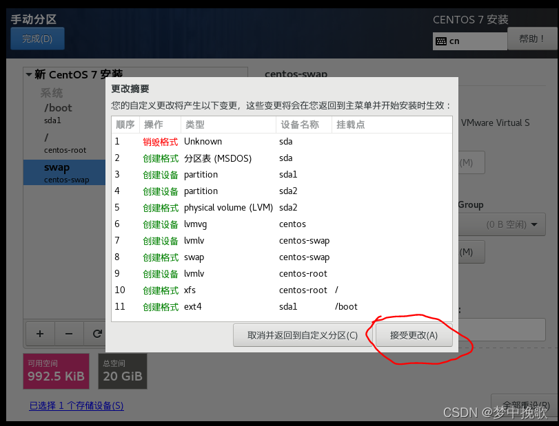Viewport: 559px width, 426px height.
Task: Select row 1 销毁格式 Unknown sda
Action: pos(282,142)
